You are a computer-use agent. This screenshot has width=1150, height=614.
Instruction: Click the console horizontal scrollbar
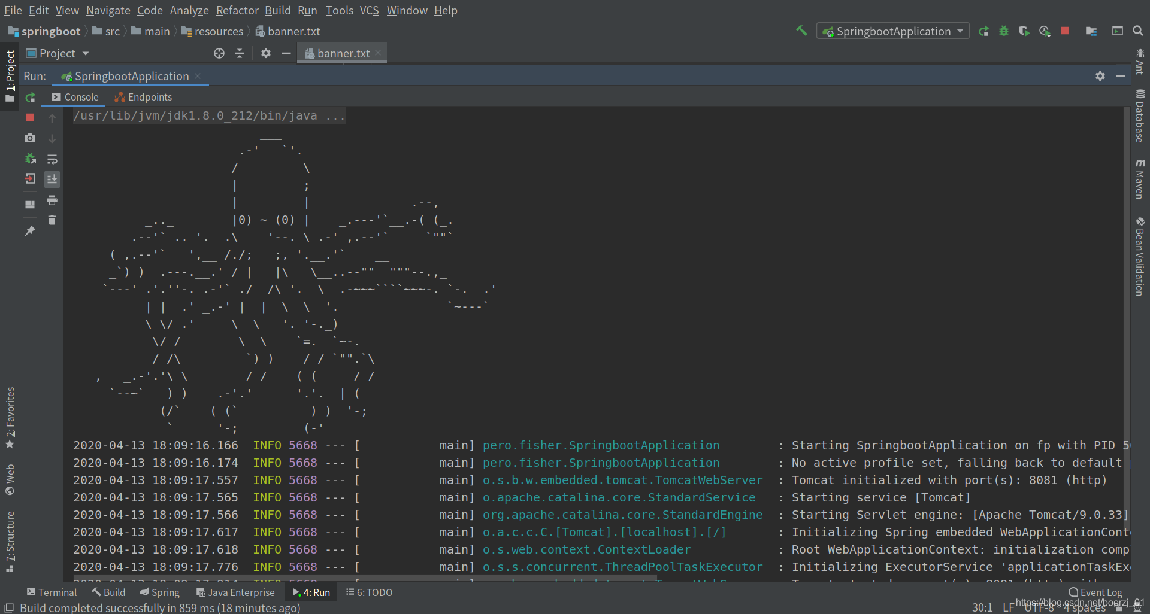point(365,579)
